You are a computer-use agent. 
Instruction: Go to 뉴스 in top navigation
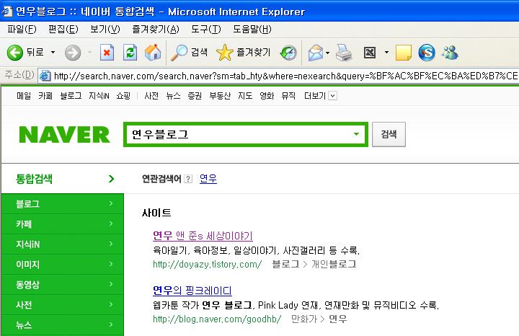point(173,96)
